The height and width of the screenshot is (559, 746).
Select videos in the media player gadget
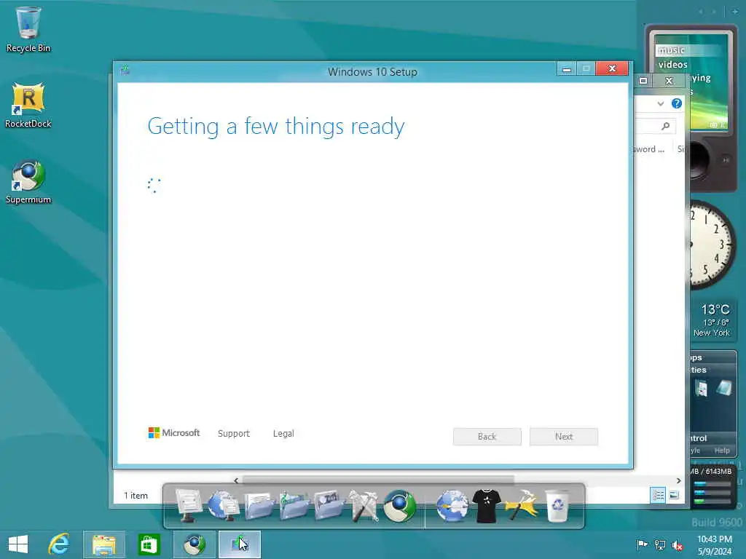pos(672,65)
